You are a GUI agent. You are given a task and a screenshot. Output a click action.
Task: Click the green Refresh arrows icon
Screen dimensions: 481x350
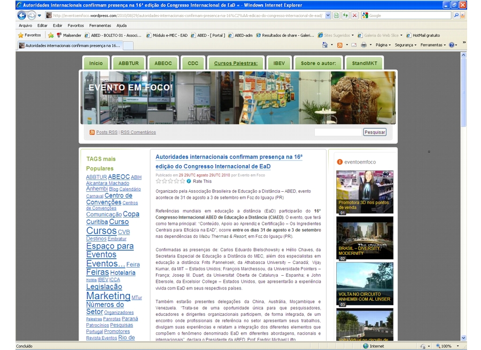click(x=346, y=15)
